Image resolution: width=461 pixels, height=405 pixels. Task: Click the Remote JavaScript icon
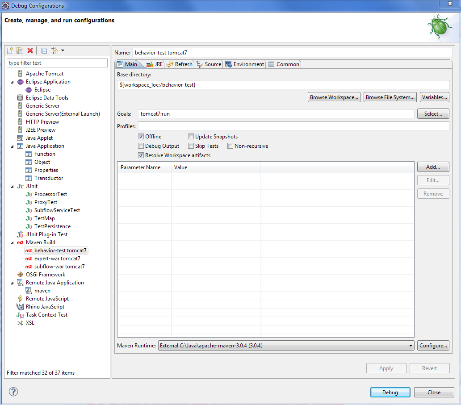pyautogui.click(x=20, y=299)
